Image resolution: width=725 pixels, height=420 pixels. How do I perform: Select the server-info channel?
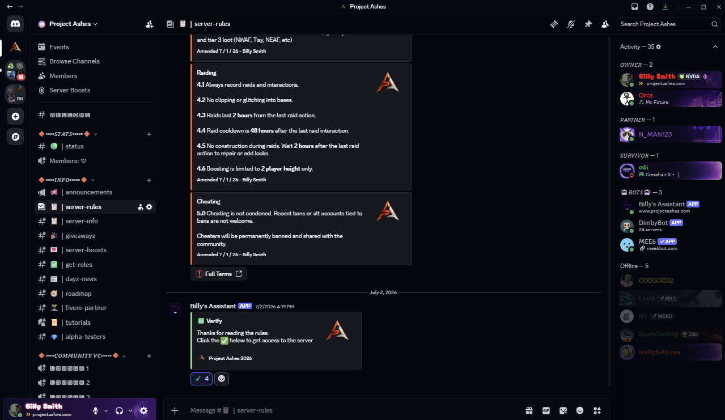tap(95, 221)
